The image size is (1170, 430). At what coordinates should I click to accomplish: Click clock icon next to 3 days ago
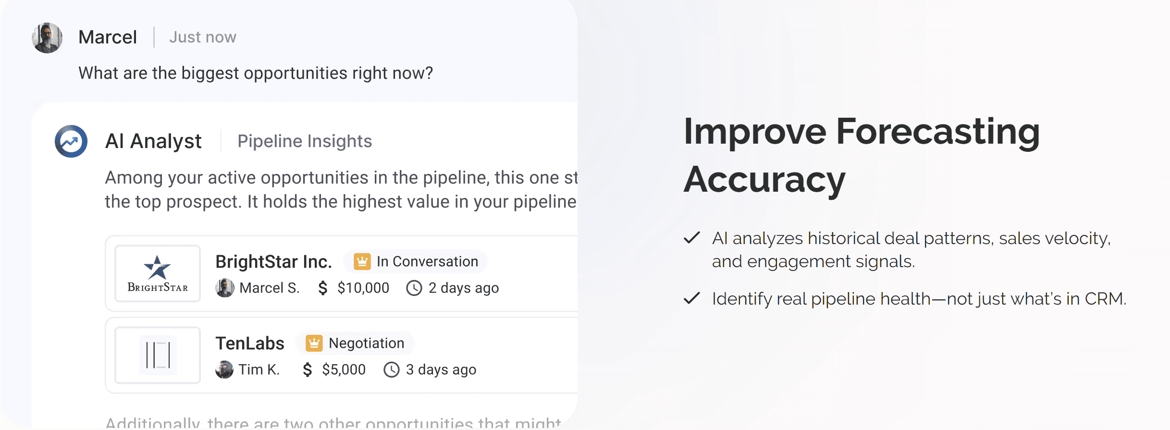(392, 369)
